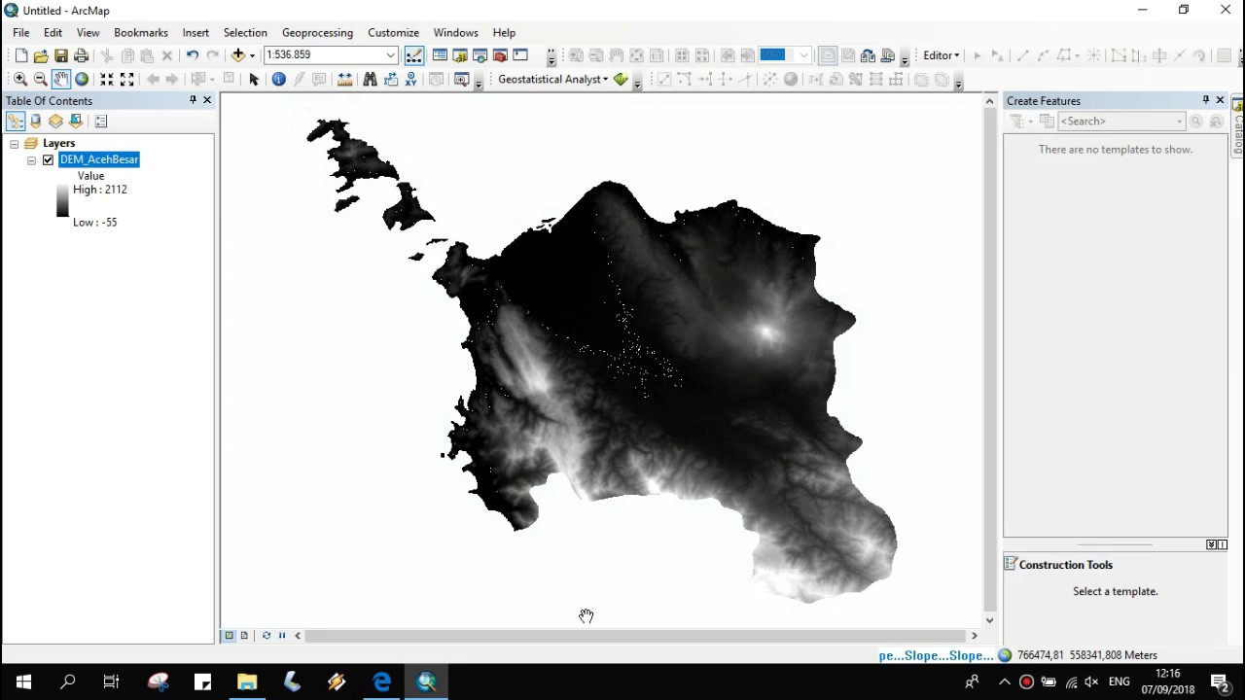This screenshot has height=700, width=1245.
Task: Open File Explorer from the taskbar
Action: click(x=247, y=682)
